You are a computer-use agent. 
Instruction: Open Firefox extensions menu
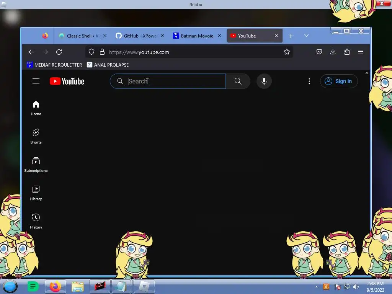pos(347,52)
